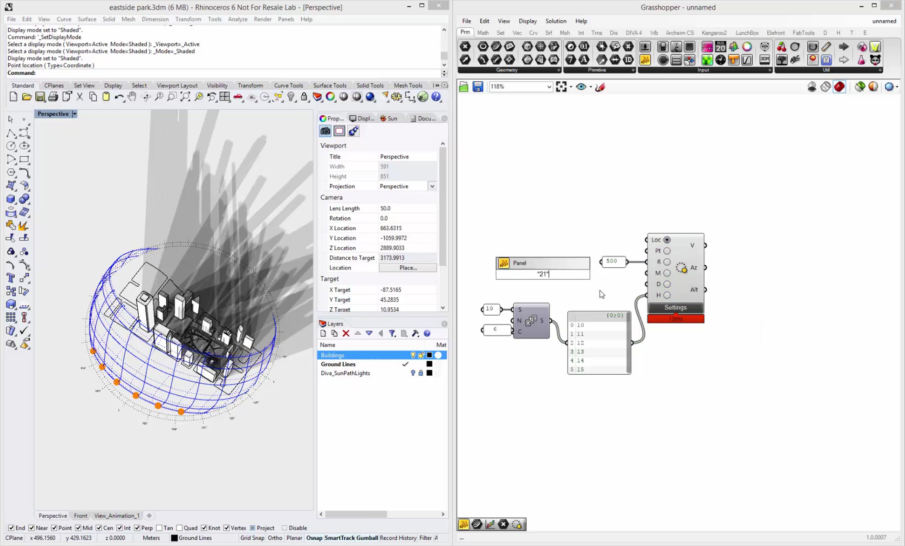Click Record History in status bar
Screen dimensions: 905x546
pyautogui.click(x=398, y=538)
